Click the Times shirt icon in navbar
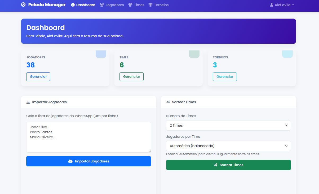319x194 pixels. coord(130,5)
